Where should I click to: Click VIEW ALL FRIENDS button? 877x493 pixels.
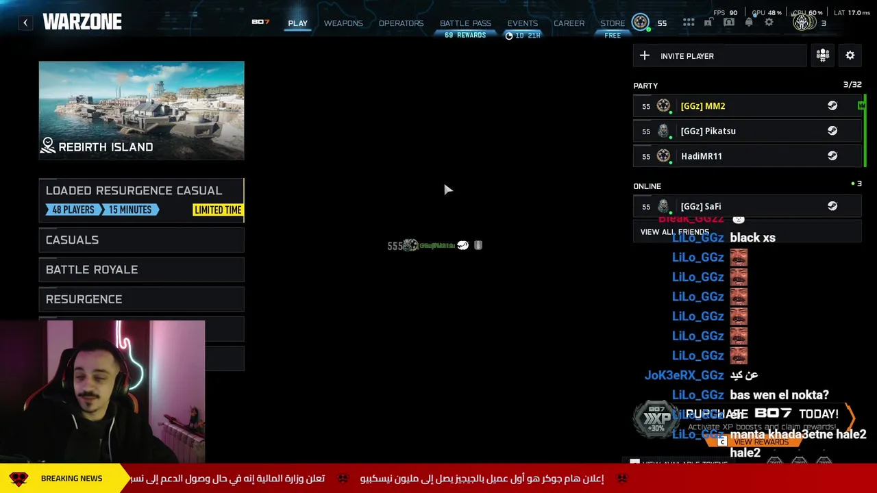pyautogui.click(x=747, y=232)
